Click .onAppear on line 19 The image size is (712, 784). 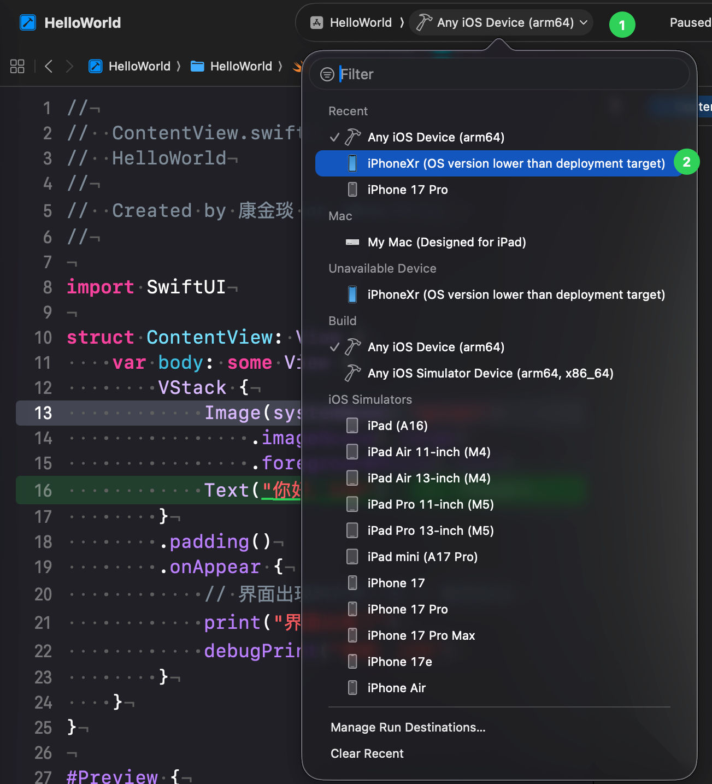point(210,567)
